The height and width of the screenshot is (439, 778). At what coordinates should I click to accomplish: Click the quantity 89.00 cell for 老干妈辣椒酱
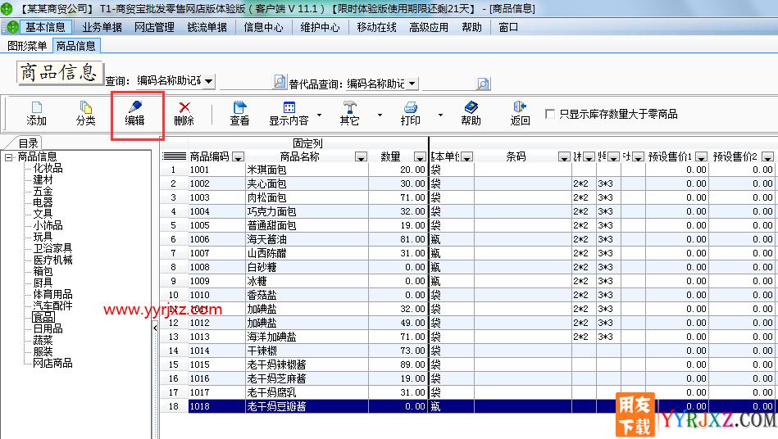click(398, 364)
